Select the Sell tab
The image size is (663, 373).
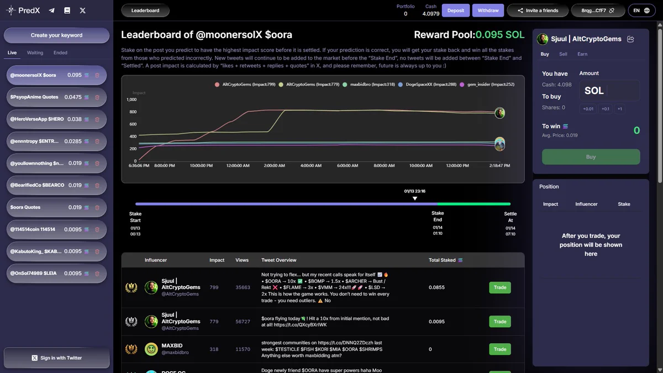click(563, 54)
